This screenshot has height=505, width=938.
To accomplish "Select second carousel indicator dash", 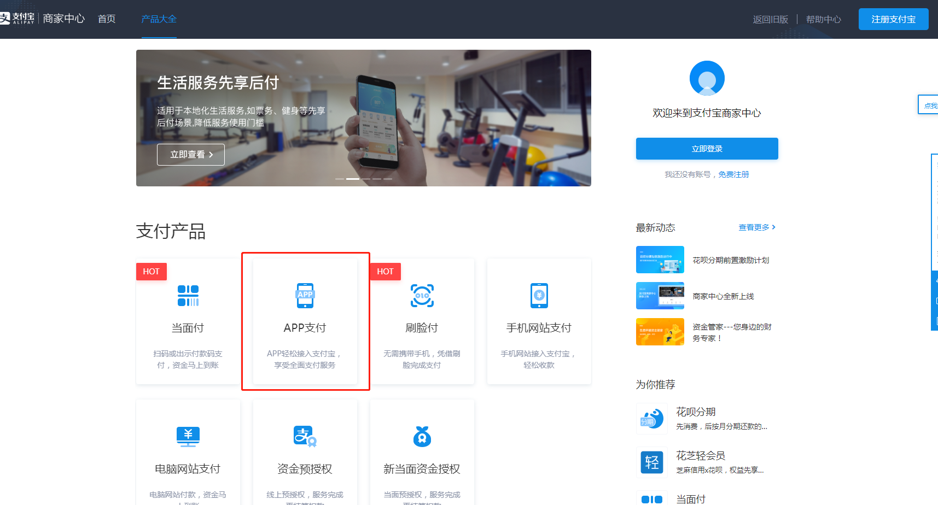I will click(x=353, y=179).
